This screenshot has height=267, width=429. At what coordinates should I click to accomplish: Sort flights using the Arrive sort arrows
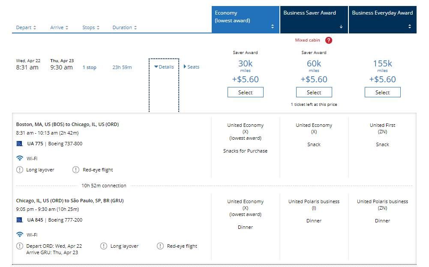click(67, 27)
